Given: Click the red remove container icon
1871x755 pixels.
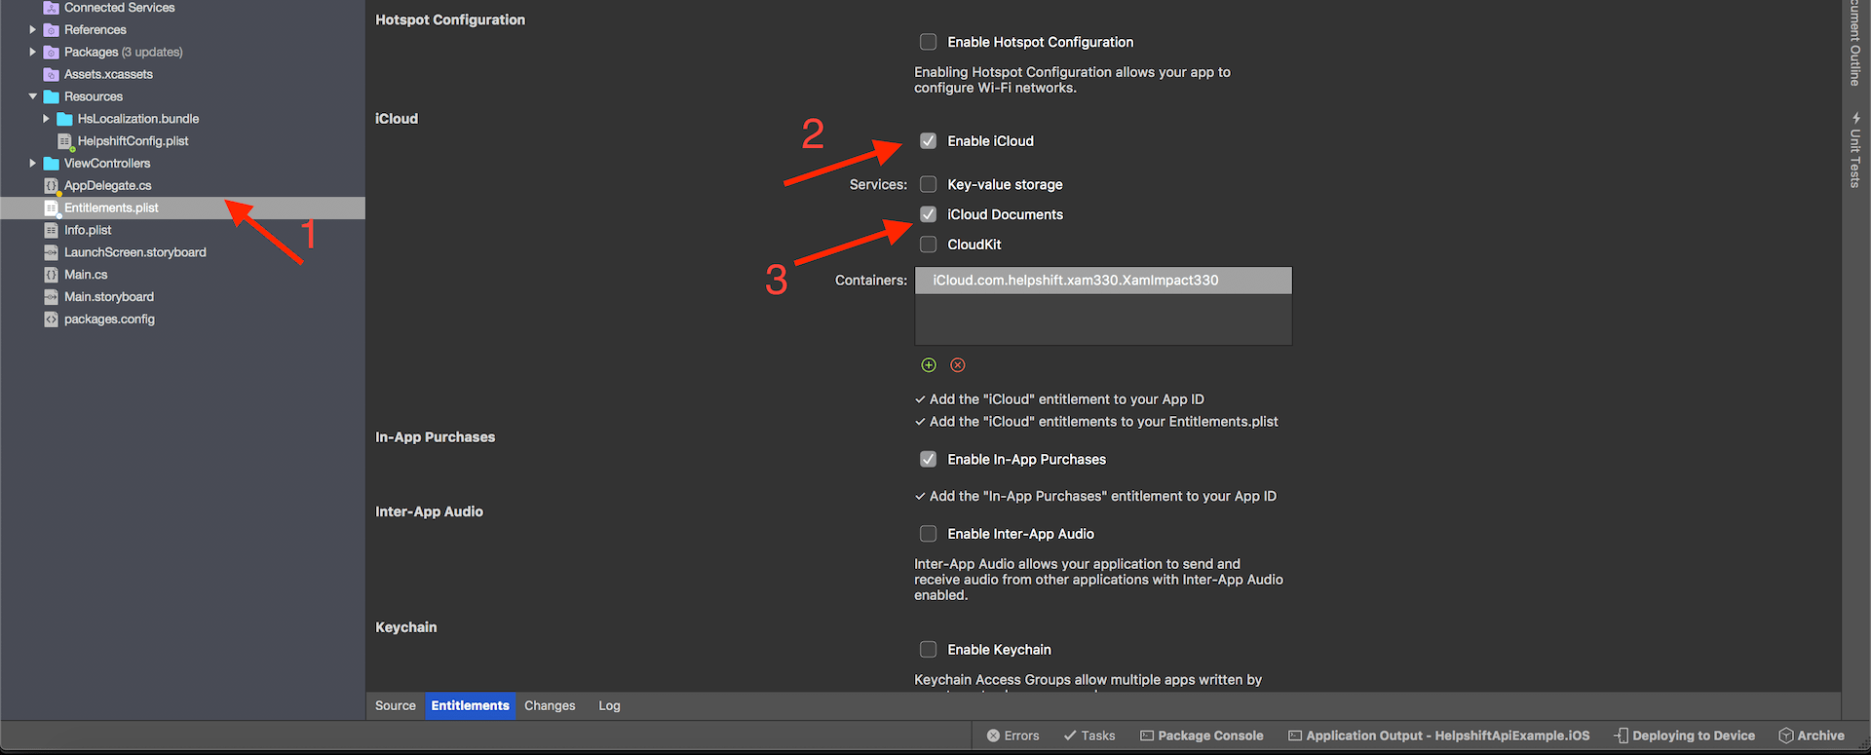Looking at the screenshot, I should 958,364.
